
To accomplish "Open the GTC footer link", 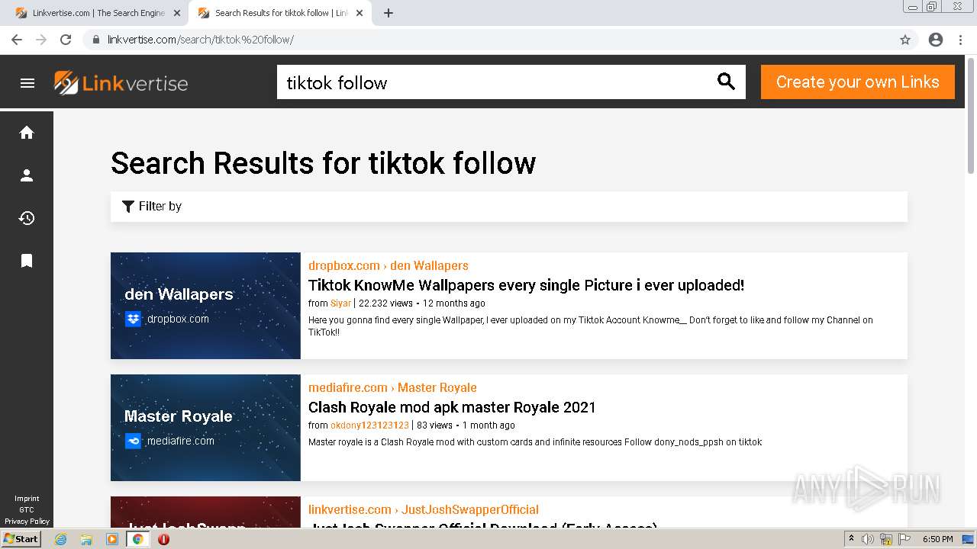I will tap(27, 510).
